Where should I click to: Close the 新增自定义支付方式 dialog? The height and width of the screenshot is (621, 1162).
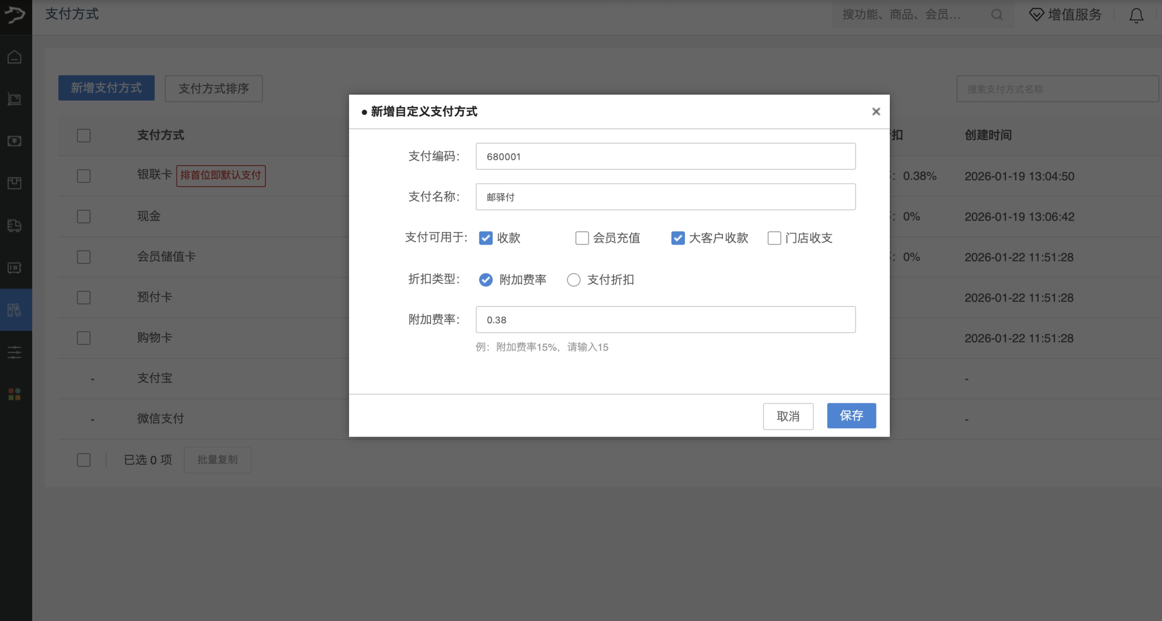(x=876, y=111)
